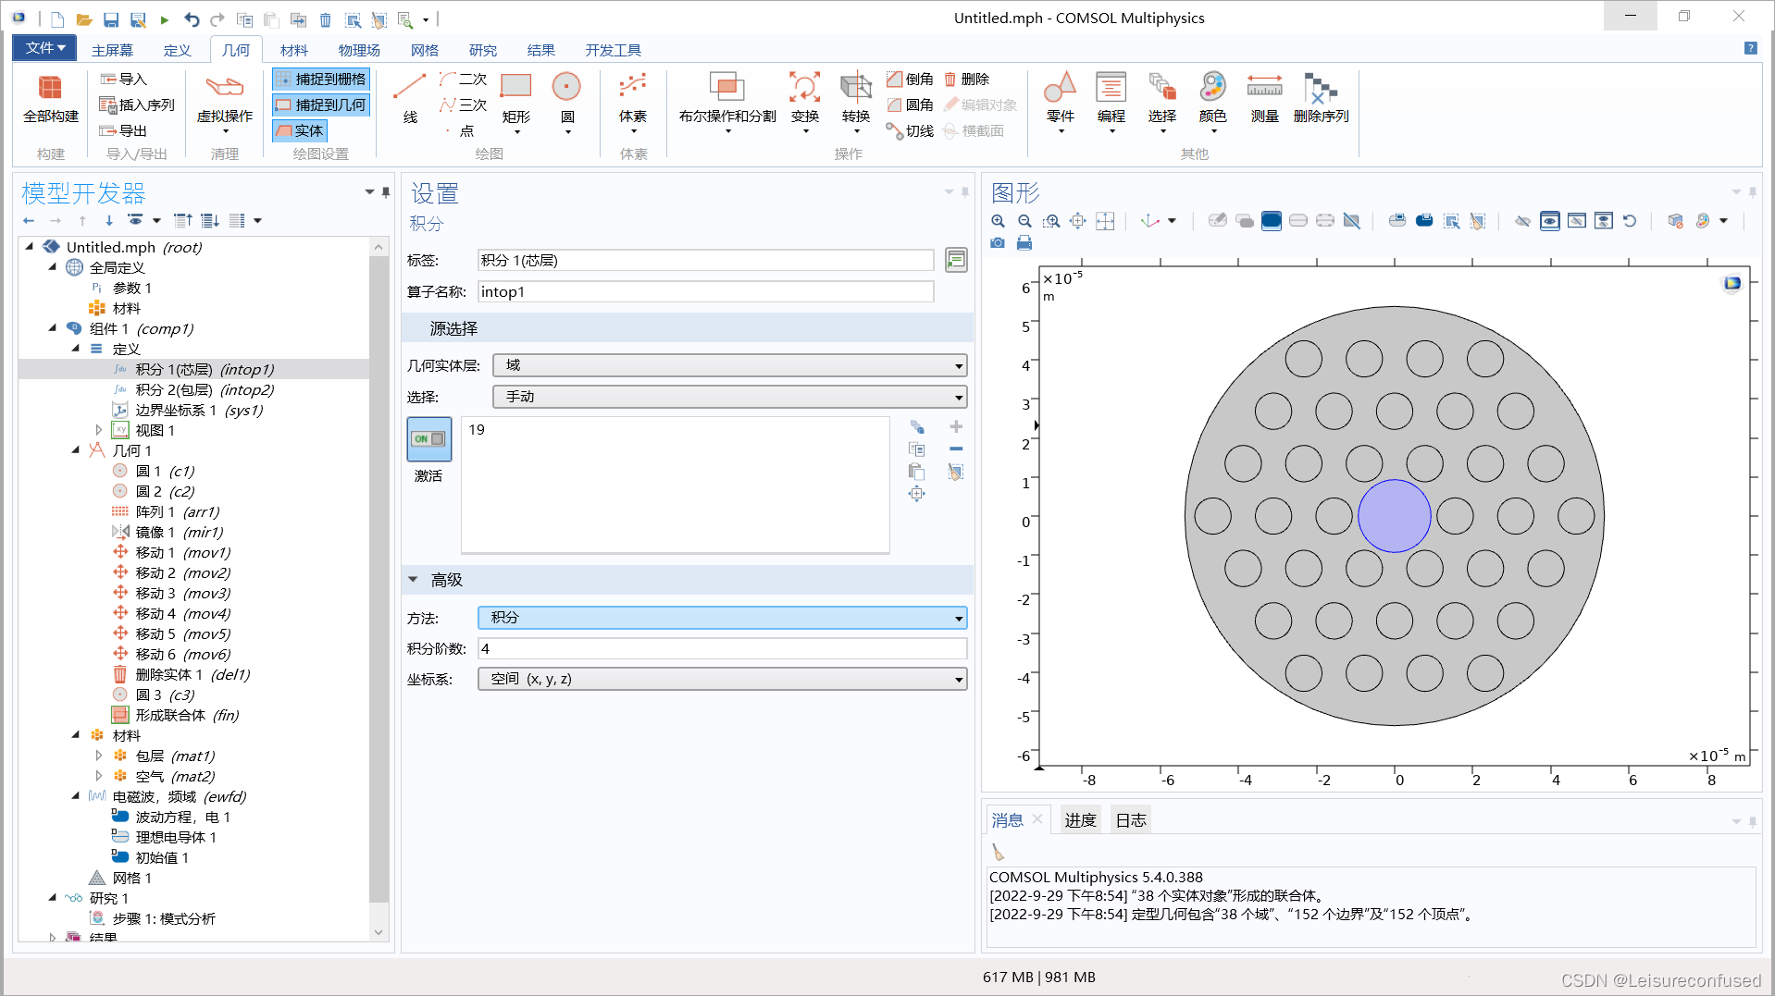This screenshot has width=1775, height=996.
Task: Open the 进度 tab in message panel
Action: click(x=1080, y=820)
